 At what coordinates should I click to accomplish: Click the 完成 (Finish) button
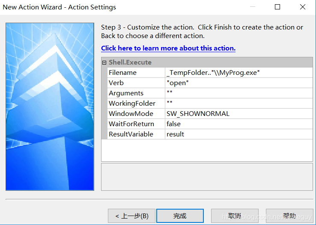point(180,216)
